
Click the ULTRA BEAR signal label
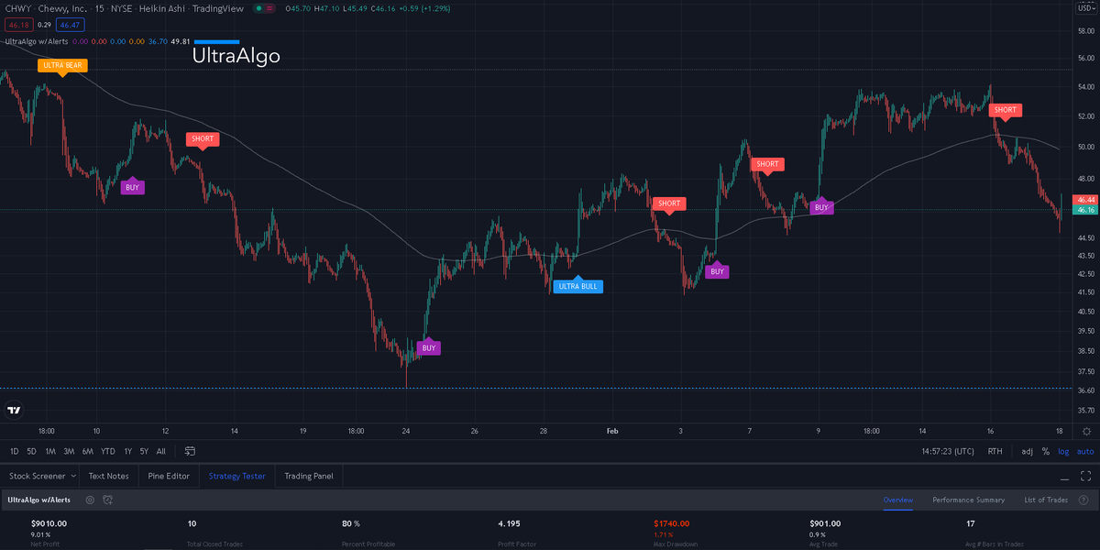click(x=62, y=66)
